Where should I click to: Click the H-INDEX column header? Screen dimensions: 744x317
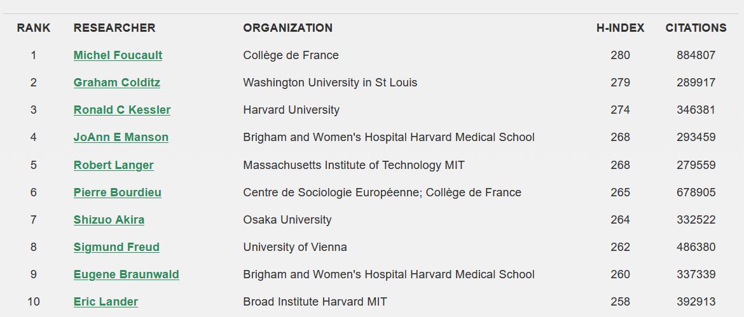pos(620,28)
